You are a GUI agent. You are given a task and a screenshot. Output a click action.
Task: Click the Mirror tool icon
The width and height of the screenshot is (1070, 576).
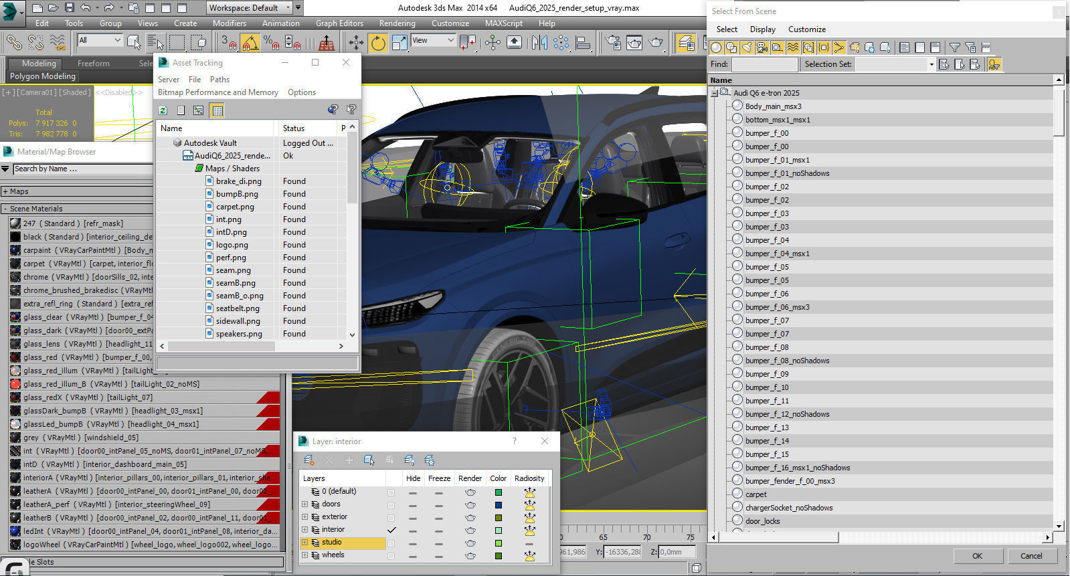click(539, 43)
